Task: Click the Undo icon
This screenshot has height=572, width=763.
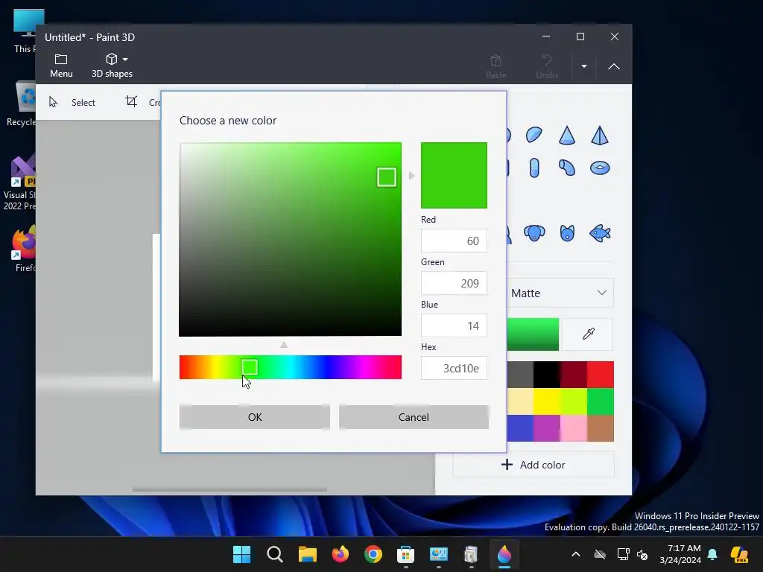Action: (x=546, y=60)
